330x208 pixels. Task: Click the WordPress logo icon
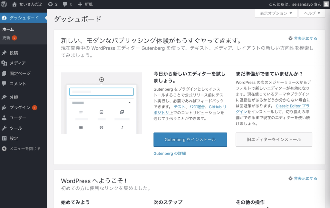4,4
